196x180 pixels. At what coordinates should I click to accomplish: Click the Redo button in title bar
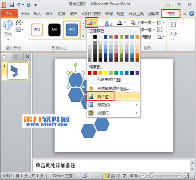coord(29,5)
